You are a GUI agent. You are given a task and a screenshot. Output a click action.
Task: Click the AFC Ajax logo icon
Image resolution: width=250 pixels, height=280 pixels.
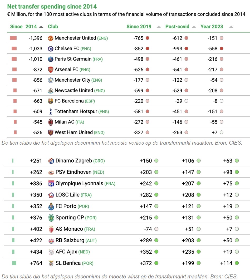click(51, 252)
